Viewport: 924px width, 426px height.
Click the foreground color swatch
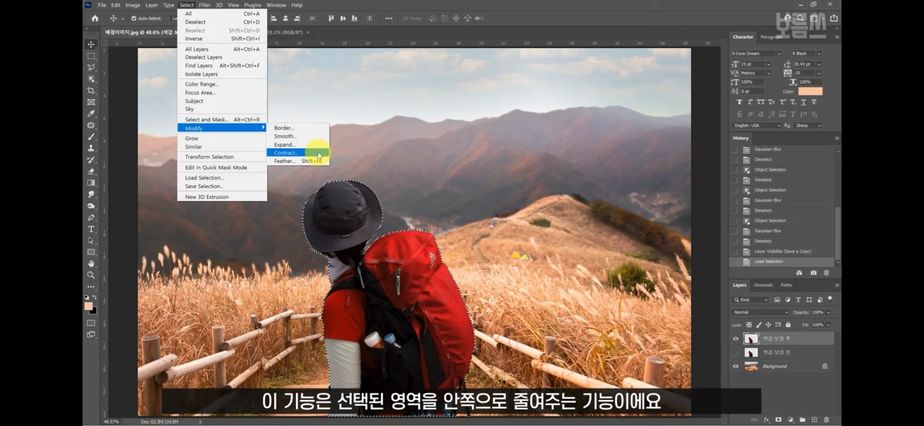pos(89,306)
